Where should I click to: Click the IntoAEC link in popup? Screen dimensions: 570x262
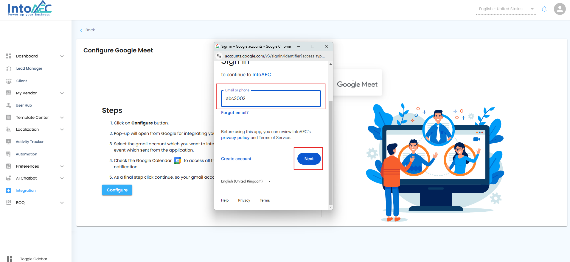coord(262,75)
